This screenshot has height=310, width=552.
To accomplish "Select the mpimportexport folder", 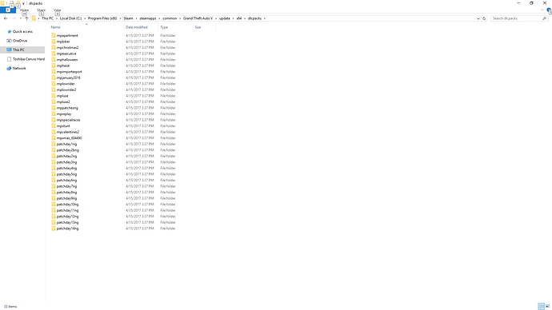I will click(x=69, y=72).
